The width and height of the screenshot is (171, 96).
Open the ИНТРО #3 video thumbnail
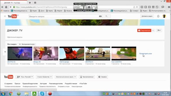(x=20, y=53)
